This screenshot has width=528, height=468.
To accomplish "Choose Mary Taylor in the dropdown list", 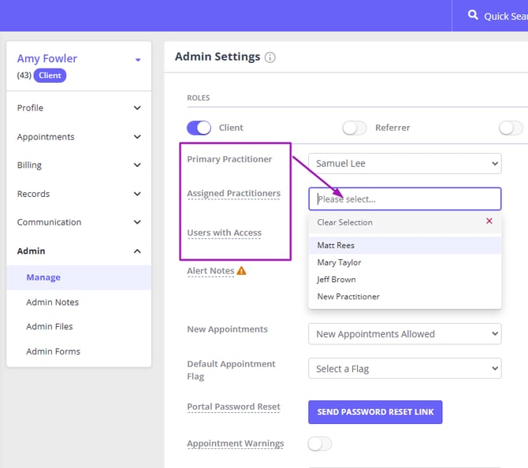I will coord(339,262).
